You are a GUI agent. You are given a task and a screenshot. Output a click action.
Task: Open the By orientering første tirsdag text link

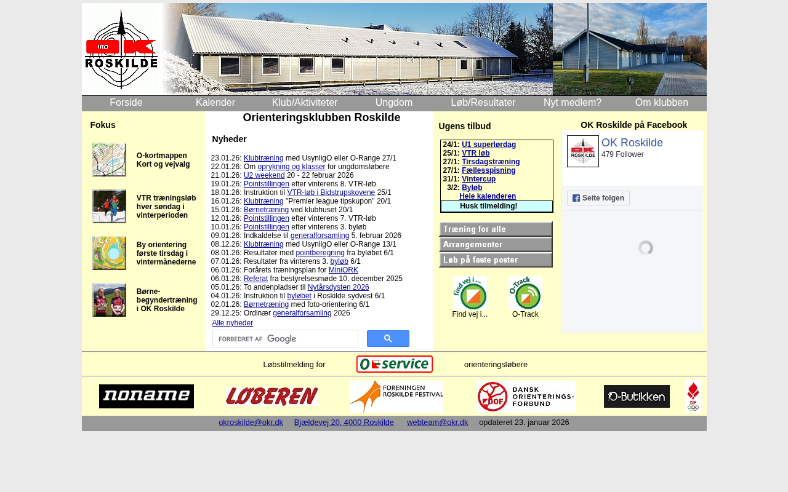(166, 253)
